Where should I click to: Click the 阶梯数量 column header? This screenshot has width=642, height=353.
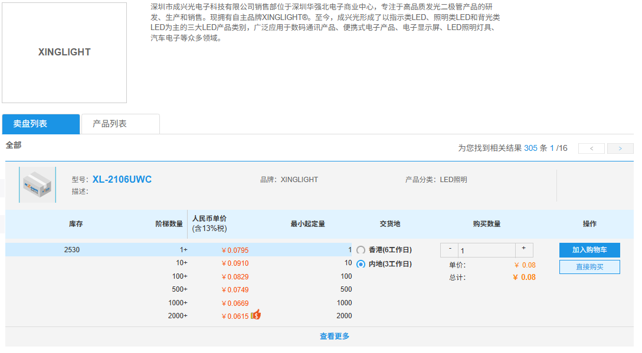[x=169, y=224]
